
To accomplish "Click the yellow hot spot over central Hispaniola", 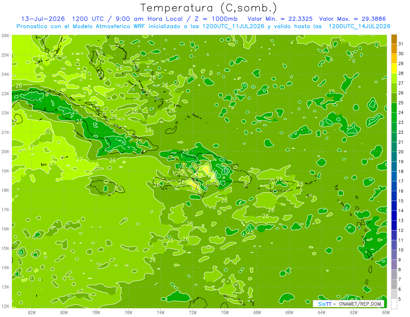I will pyautogui.click(x=206, y=169).
